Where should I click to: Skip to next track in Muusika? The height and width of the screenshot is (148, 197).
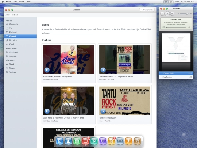coord(172,14)
